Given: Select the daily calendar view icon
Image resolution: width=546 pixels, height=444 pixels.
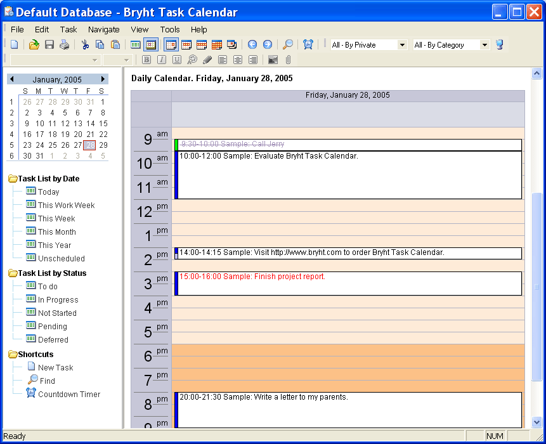Looking at the screenshot, I should click(171, 44).
